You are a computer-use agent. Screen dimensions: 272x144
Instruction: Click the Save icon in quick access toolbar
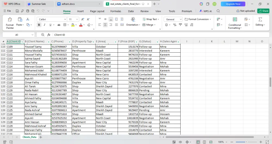coord(17,11)
